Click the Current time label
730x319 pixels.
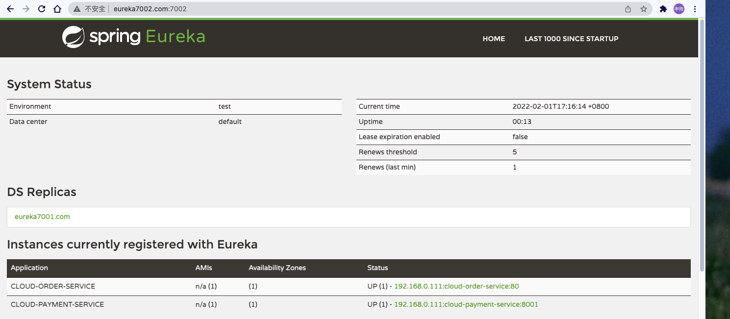click(x=379, y=106)
